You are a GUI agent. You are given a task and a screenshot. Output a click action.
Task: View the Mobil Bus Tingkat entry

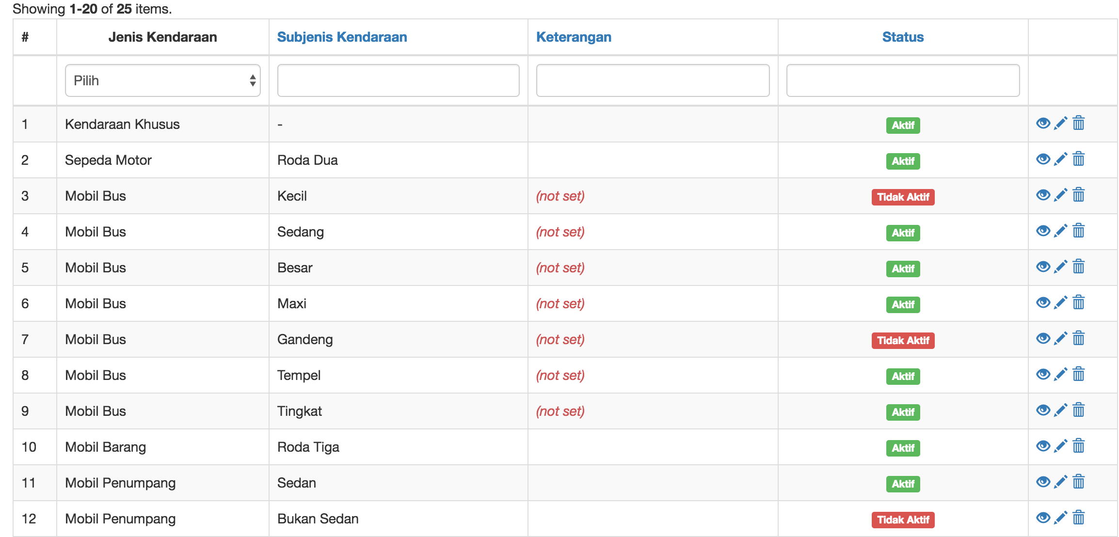pyautogui.click(x=1043, y=411)
